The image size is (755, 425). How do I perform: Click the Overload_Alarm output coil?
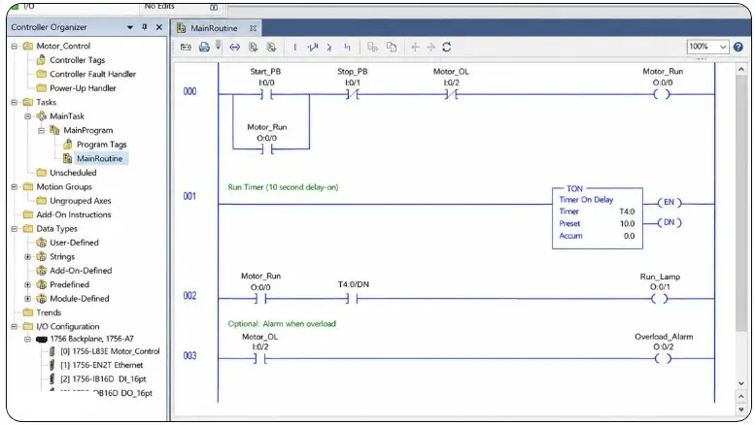point(663,358)
